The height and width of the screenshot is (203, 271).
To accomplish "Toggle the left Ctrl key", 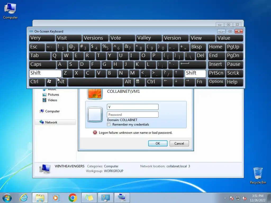I will [x=37, y=82].
